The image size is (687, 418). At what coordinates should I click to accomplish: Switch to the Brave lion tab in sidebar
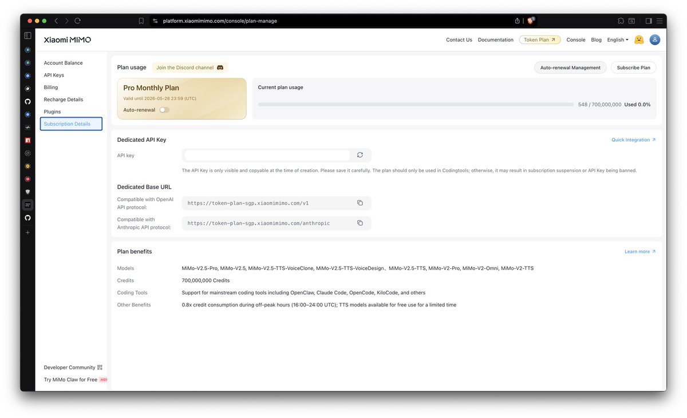[27, 192]
